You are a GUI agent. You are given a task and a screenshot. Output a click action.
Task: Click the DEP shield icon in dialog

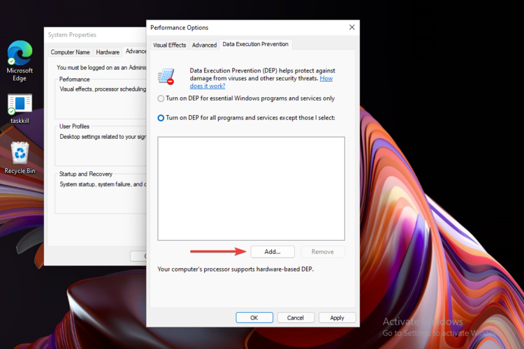pos(166,77)
